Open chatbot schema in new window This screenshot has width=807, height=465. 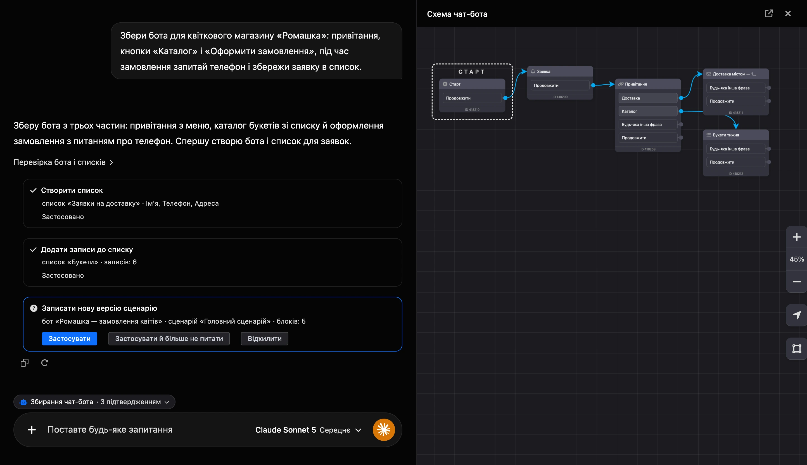[768, 13]
